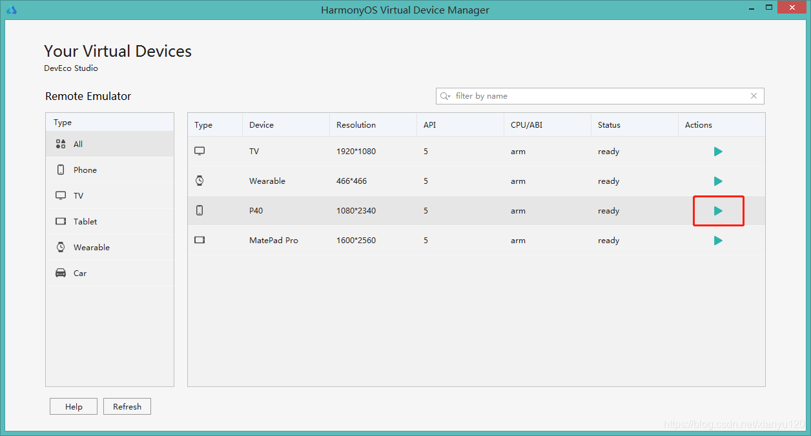This screenshot has height=436, width=811.
Task: Click the search magnifier icon in filter box
Action: pos(445,96)
